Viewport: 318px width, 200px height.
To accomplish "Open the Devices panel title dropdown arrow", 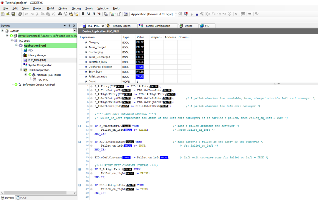I will coord(64,26).
